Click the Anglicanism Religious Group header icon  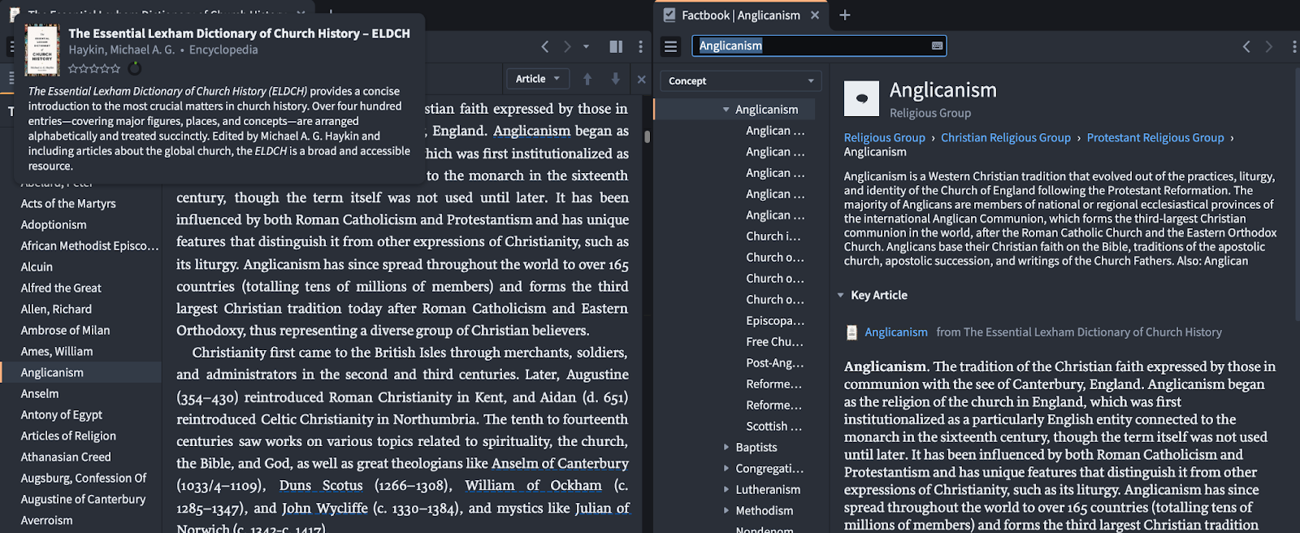click(861, 98)
